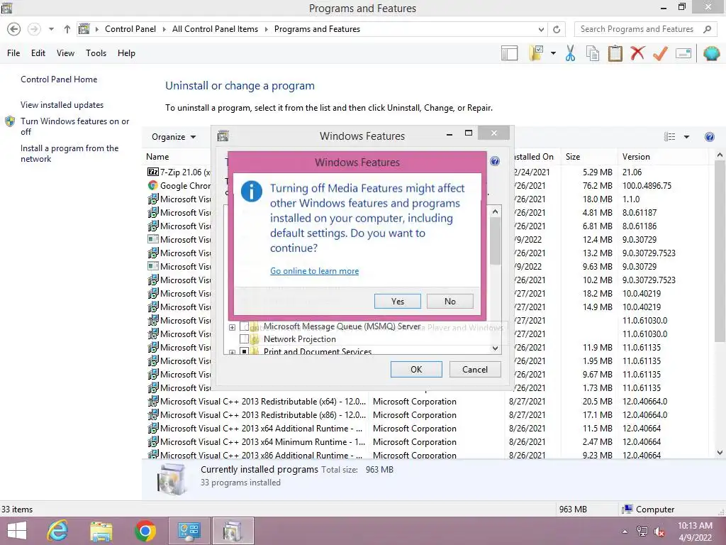This screenshot has width=726, height=545.
Task: Click the folder options icon in toolbar
Action: coord(537,53)
